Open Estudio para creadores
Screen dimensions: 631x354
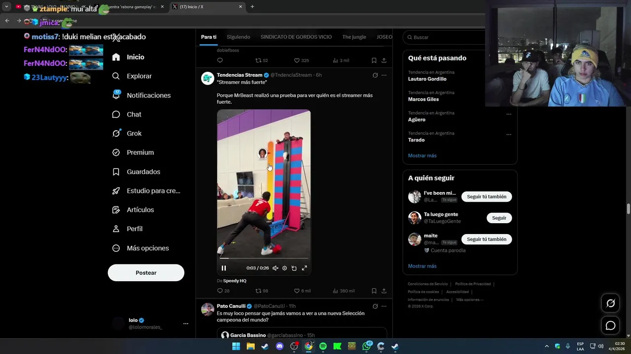coord(146,191)
